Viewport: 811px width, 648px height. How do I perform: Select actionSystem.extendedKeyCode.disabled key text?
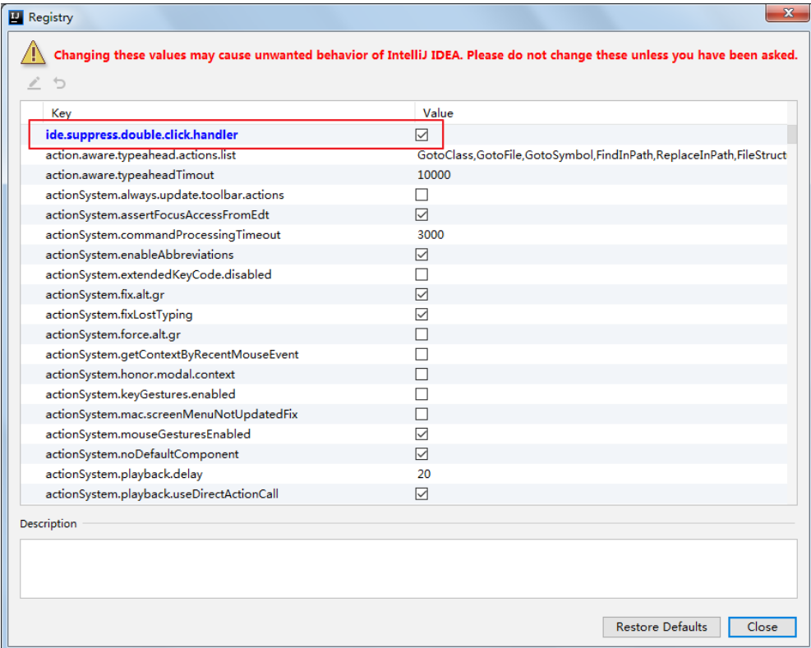pyautogui.click(x=159, y=274)
